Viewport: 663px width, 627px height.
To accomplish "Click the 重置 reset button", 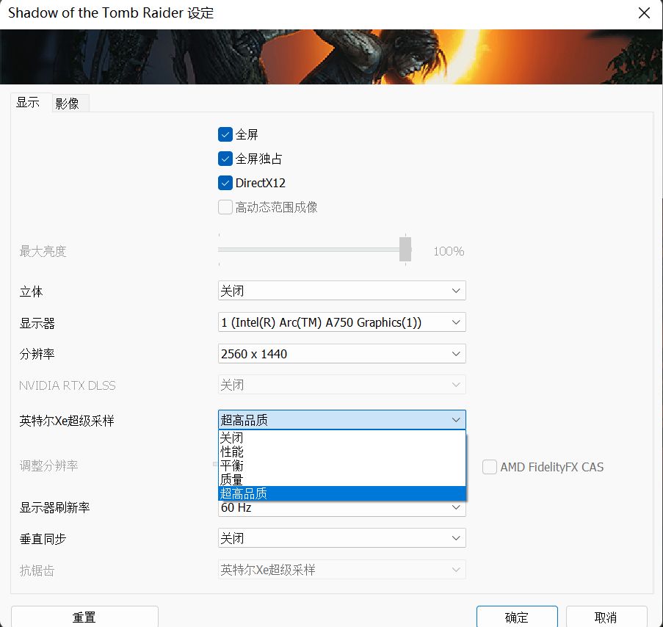I will (84, 617).
